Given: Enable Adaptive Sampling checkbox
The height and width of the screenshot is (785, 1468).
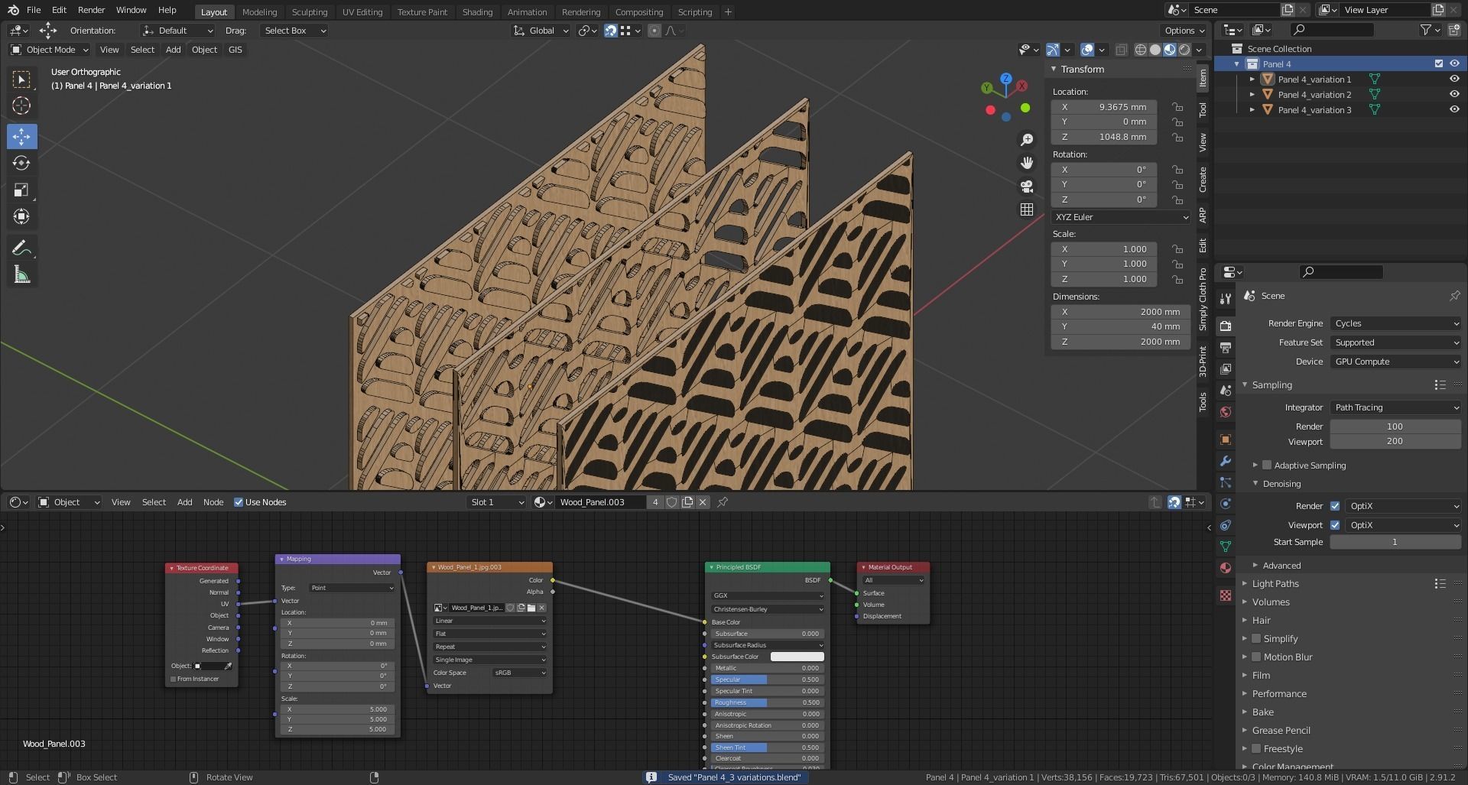Looking at the screenshot, I should click(1267, 465).
